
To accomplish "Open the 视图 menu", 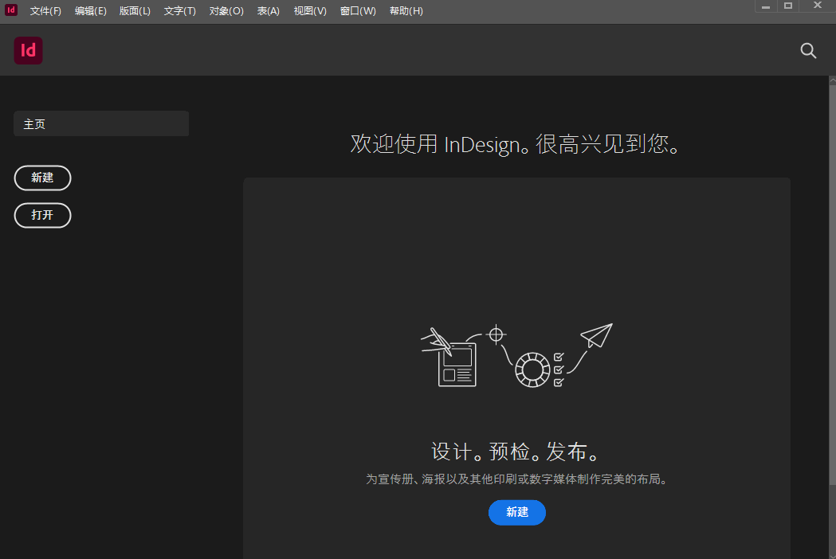I will click(310, 10).
